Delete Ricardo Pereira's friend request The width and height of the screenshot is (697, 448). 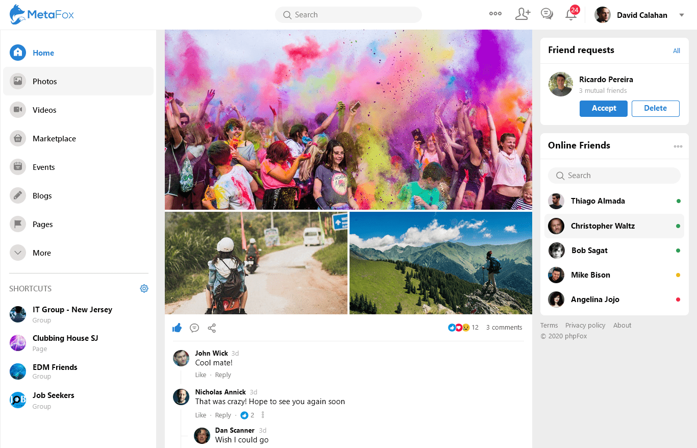click(655, 109)
